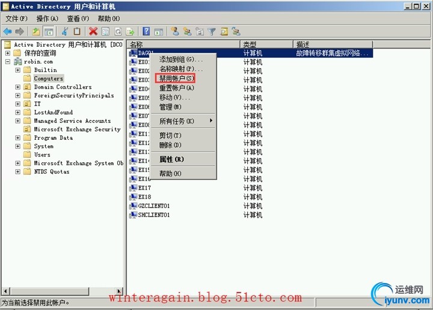Open the 所有任务(K) submenu
Viewport: 433px width, 310px height.
pyautogui.click(x=183, y=121)
